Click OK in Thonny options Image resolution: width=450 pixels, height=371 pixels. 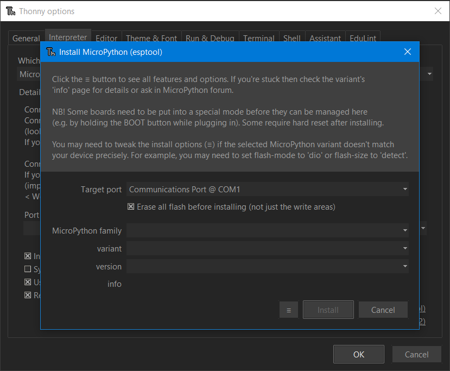359,354
